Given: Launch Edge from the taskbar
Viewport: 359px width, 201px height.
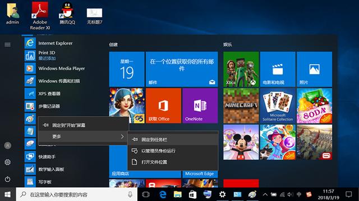Looking at the screenshot, I should click(x=163, y=194).
